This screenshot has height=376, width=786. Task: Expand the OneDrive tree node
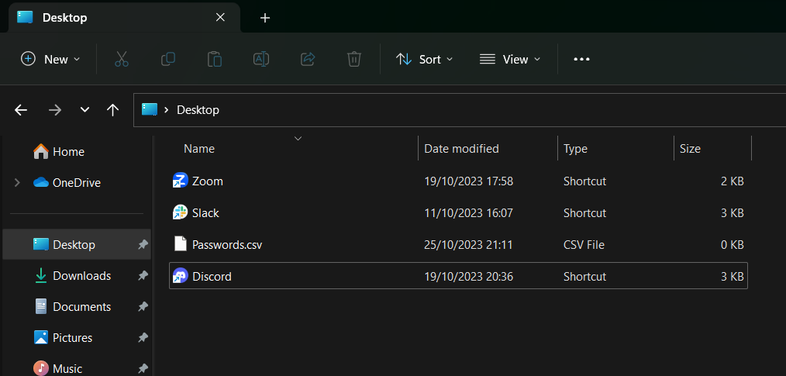17,183
